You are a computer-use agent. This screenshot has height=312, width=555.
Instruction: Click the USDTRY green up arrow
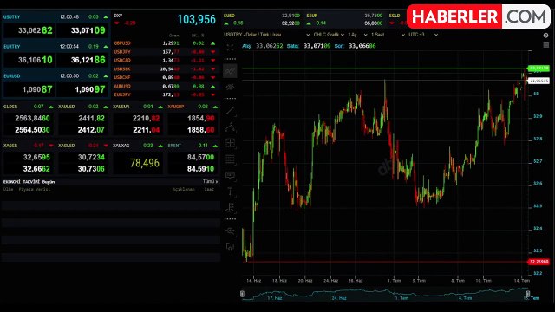106,17
